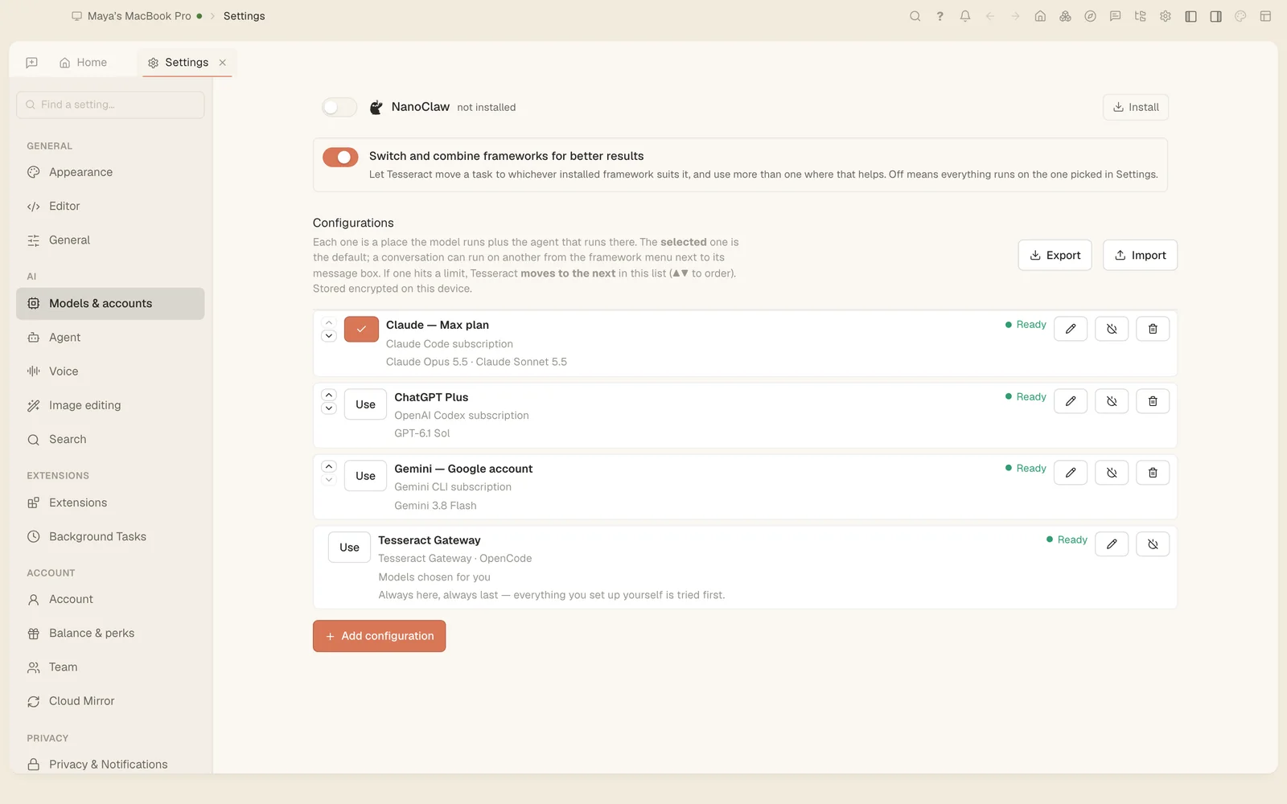The height and width of the screenshot is (804, 1287).
Task: Disable the Claude — Max plan configuration
Action: (x=1112, y=329)
